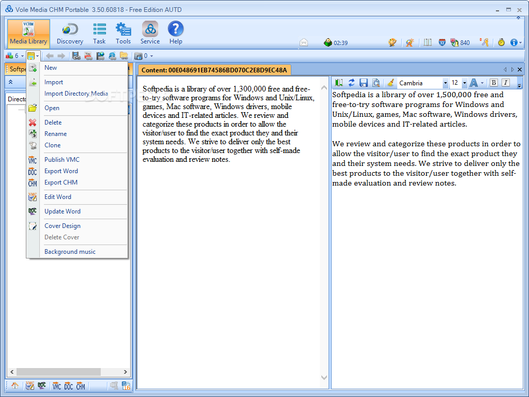Collapse the left panel with double chevron
The width and height of the screenshot is (529, 397).
click(10, 82)
